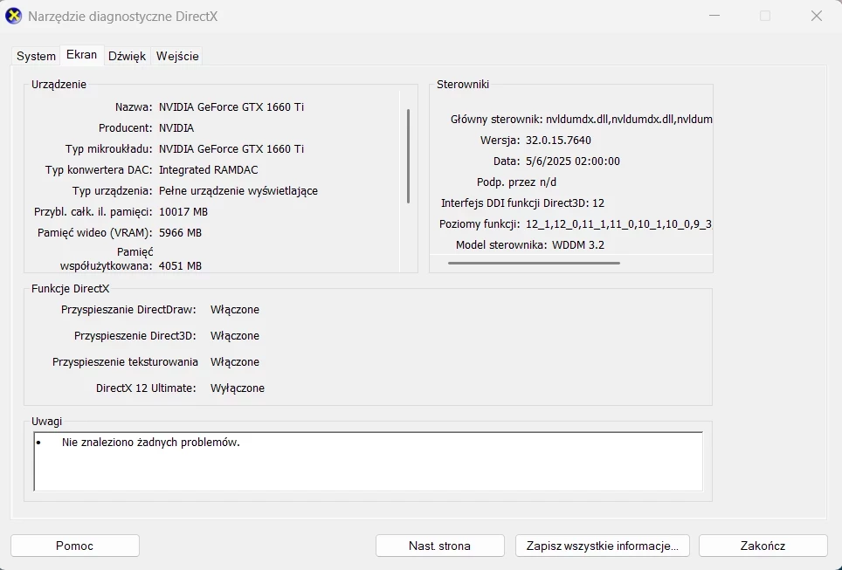Screen dimensions: 842x570
Task: Click the Główny sterownik nvldumdx.dll value
Action: (629, 120)
